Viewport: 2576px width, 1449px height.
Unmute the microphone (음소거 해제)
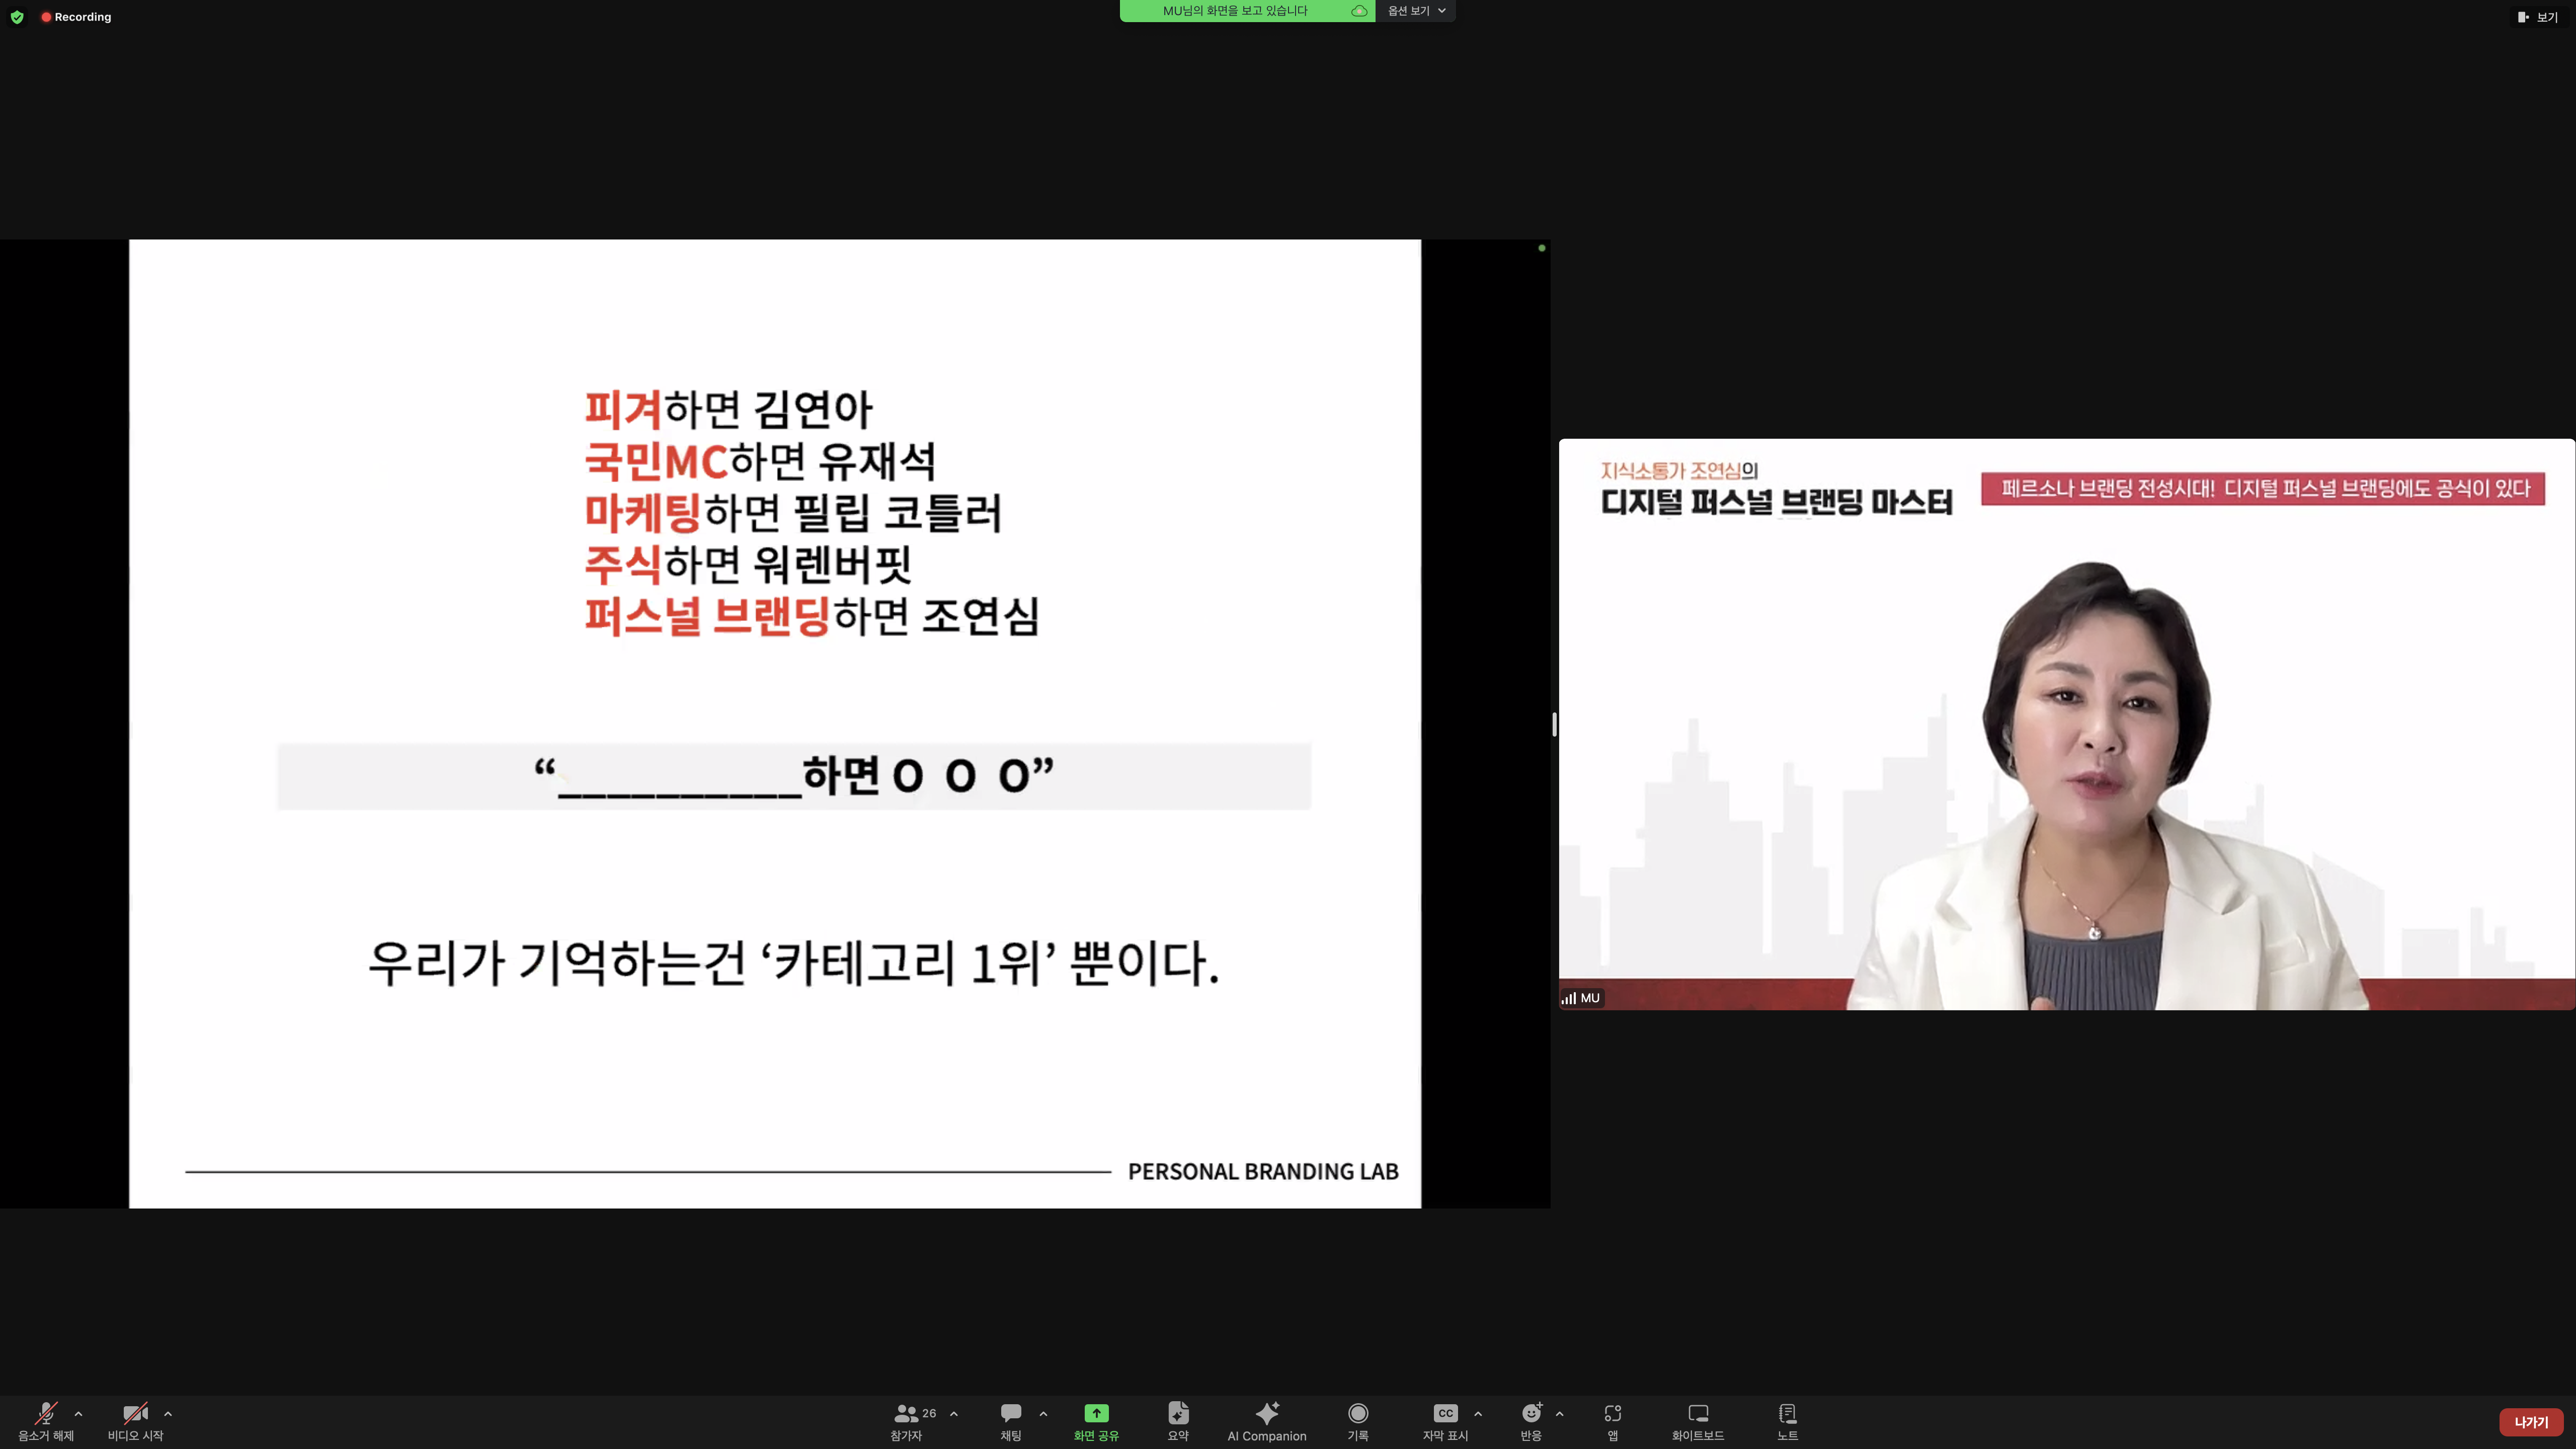click(x=46, y=1413)
